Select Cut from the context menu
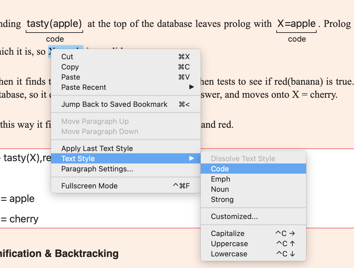The height and width of the screenshot is (268, 354). coord(67,57)
